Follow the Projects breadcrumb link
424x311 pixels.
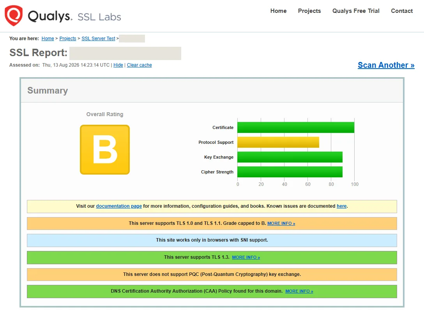(67, 39)
